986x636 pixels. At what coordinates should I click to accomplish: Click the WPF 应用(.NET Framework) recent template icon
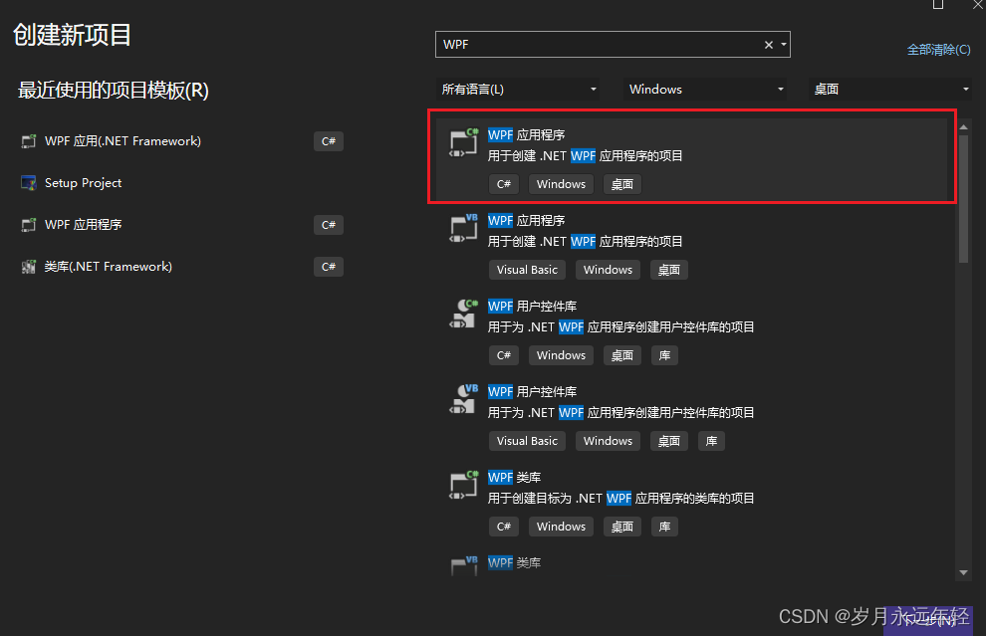pos(28,141)
